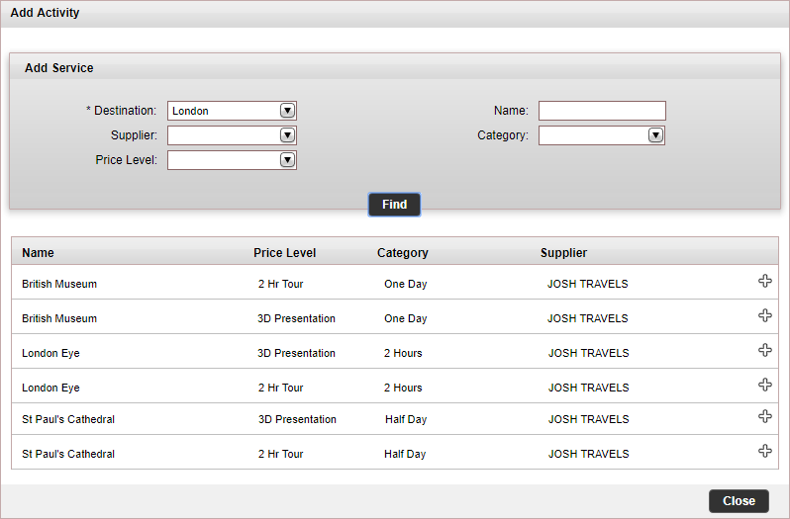
Task: Add St Paul's Cathedral 3D Presentation activity
Action: tap(765, 416)
